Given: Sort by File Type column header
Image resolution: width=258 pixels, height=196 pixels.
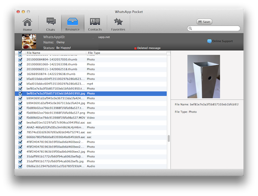Looking at the screenshot, I should click(x=127, y=53).
